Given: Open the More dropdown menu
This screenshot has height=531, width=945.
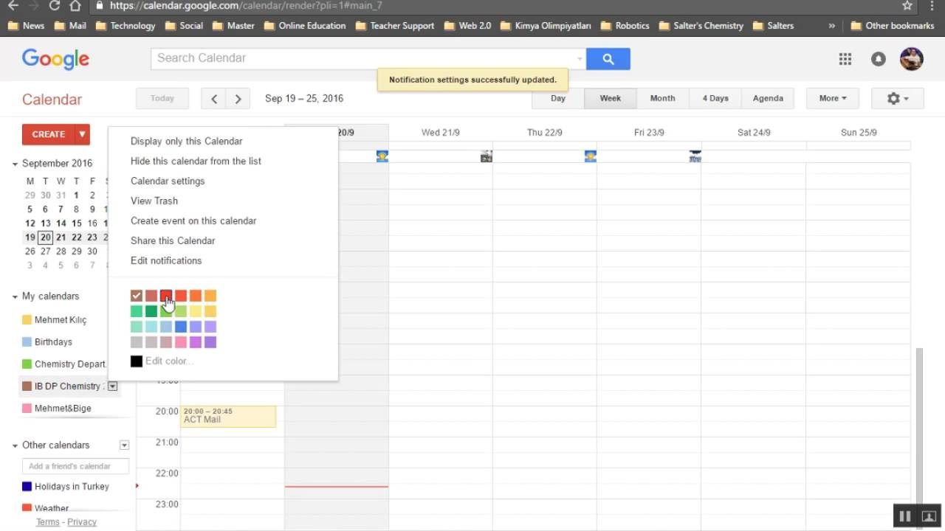Looking at the screenshot, I should (833, 98).
